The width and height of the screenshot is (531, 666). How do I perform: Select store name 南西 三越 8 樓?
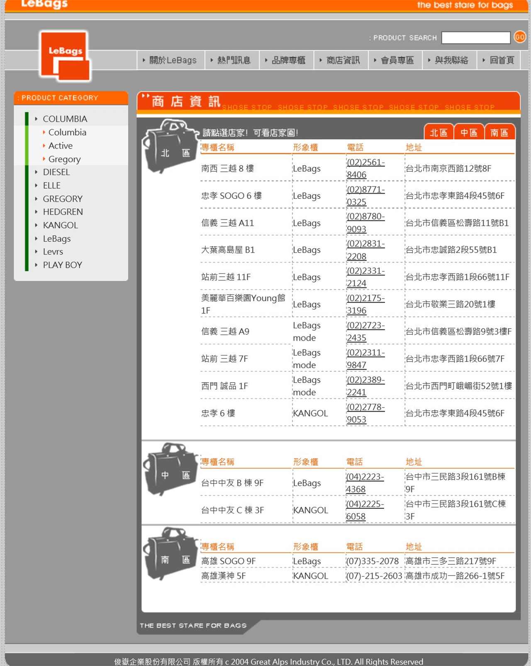tap(227, 168)
